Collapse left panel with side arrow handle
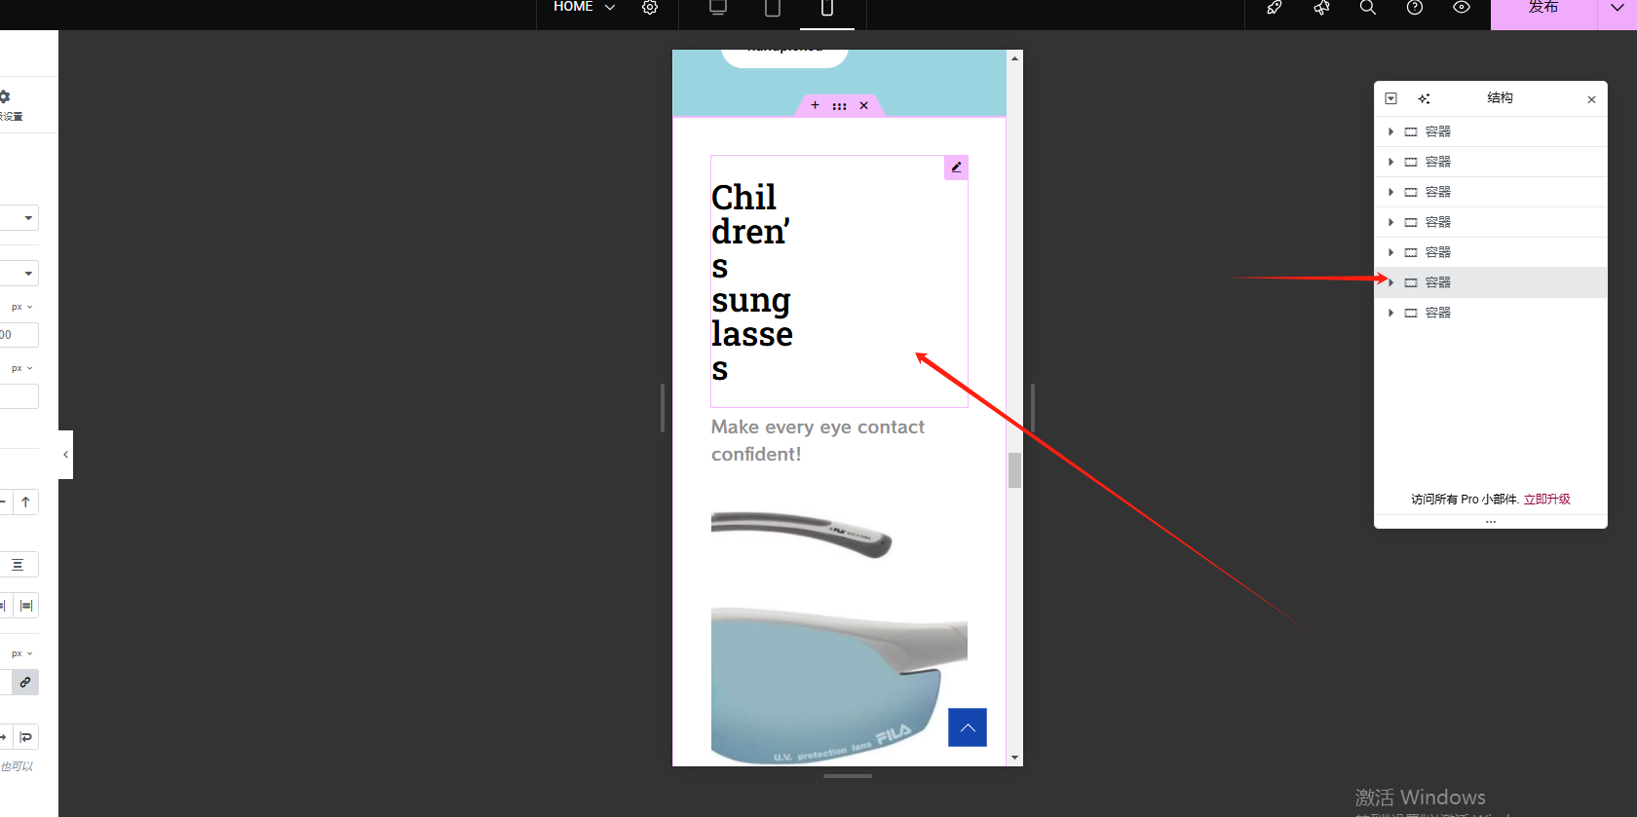The width and height of the screenshot is (1637, 817). pyautogui.click(x=65, y=455)
